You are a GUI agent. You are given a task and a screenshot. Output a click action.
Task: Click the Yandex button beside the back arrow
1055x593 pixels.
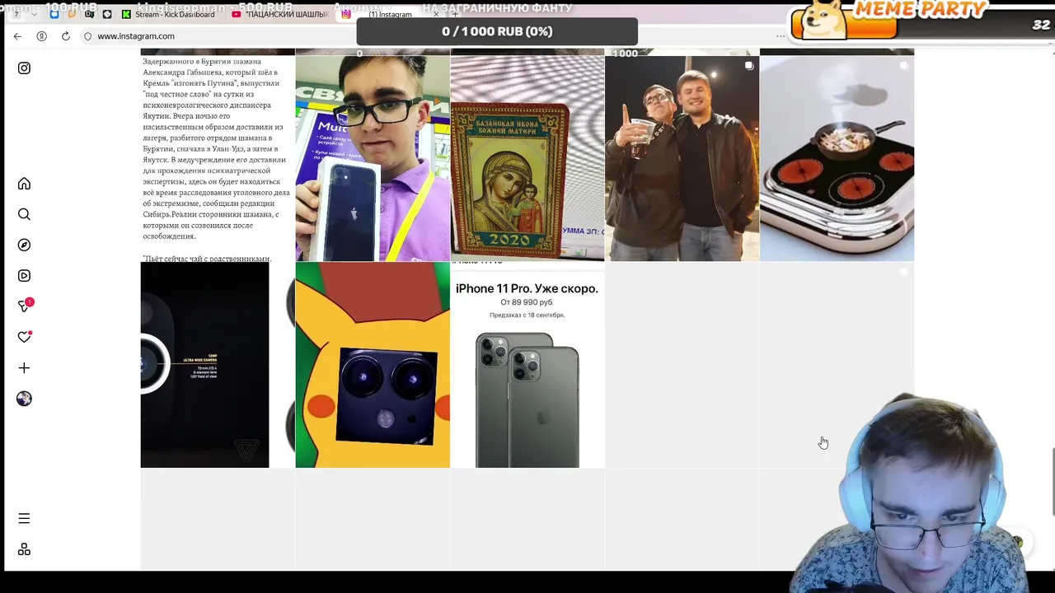pos(41,36)
